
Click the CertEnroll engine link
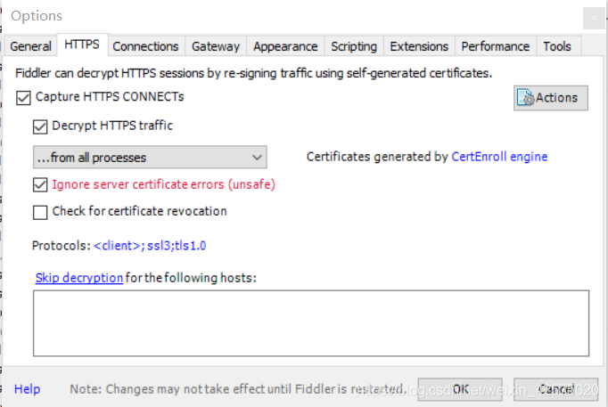(x=499, y=157)
